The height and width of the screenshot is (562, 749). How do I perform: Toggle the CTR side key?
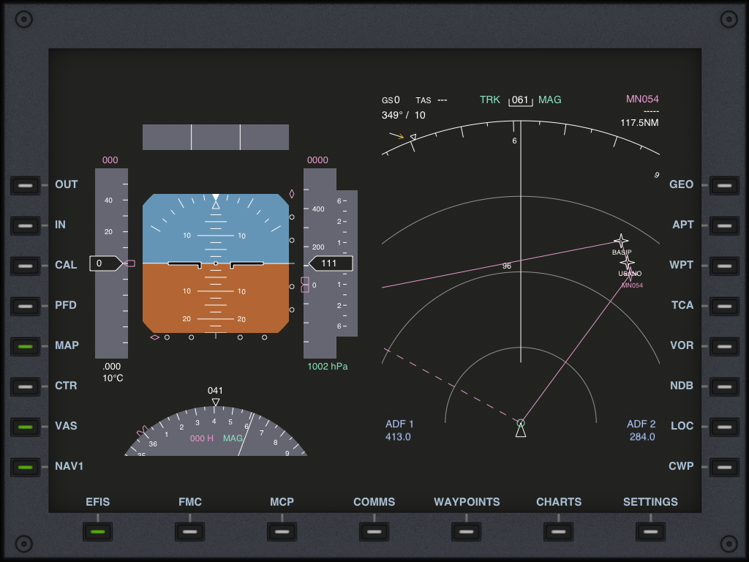[26, 386]
